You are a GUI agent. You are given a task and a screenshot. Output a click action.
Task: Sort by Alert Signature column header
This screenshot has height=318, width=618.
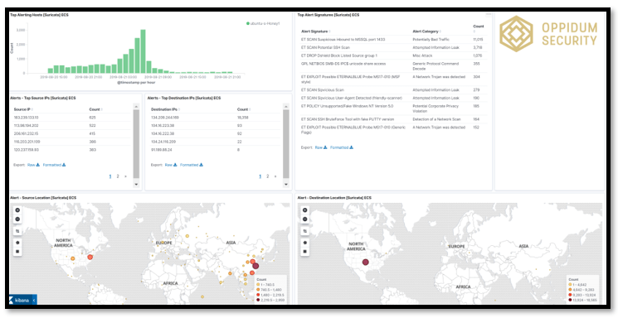coord(316,31)
